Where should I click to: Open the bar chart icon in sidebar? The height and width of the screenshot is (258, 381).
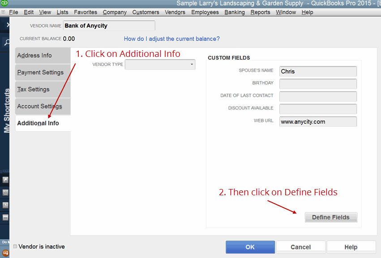tap(5, 205)
